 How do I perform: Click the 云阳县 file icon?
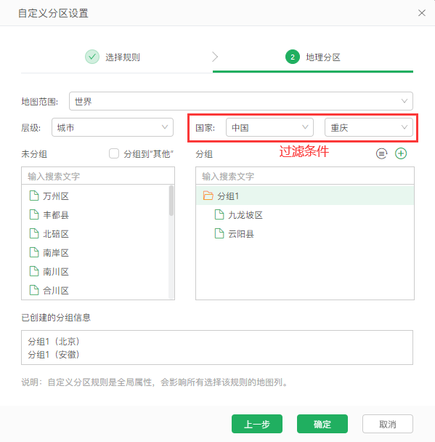point(219,233)
